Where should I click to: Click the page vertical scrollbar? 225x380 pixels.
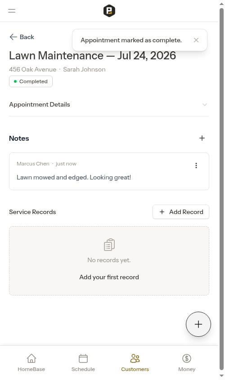coord(221,189)
